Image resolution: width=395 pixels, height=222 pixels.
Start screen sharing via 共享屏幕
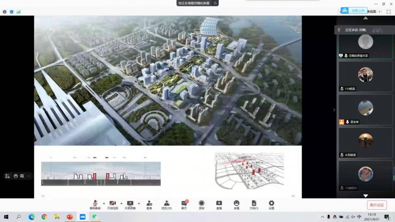(x=130, y=204)
